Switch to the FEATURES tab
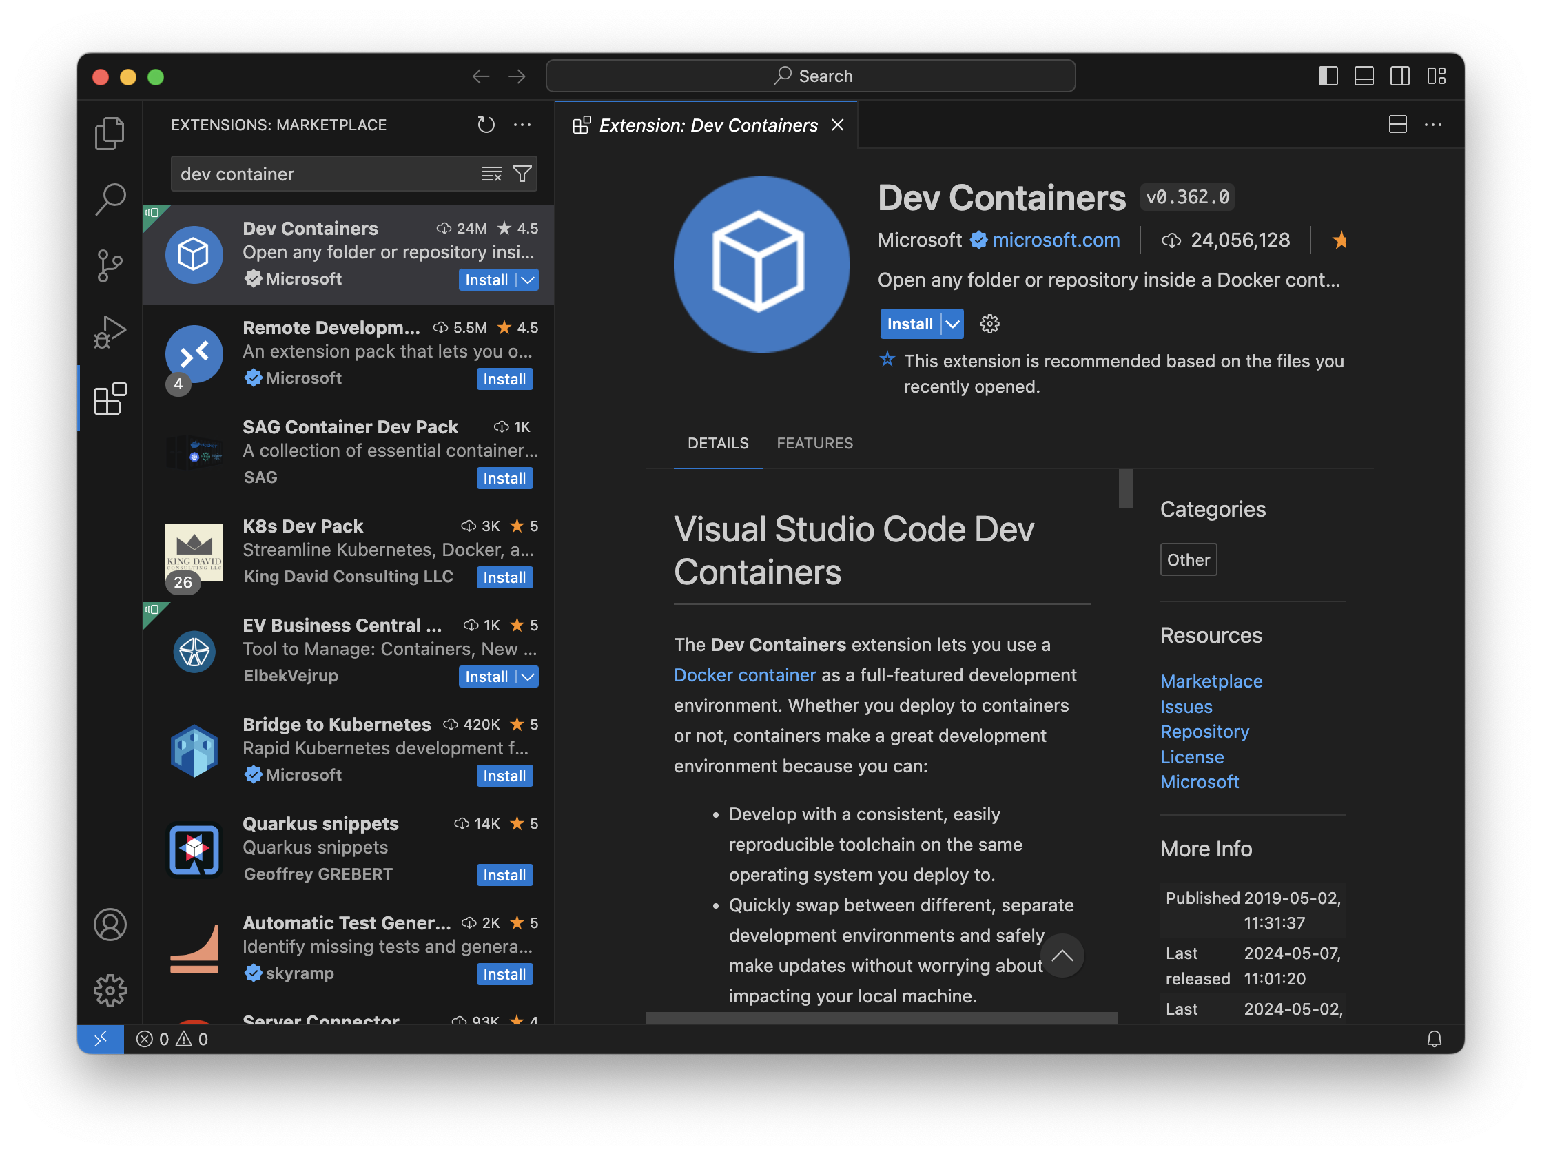The height and width of the screenshot is (1156, 1542). 815,444
